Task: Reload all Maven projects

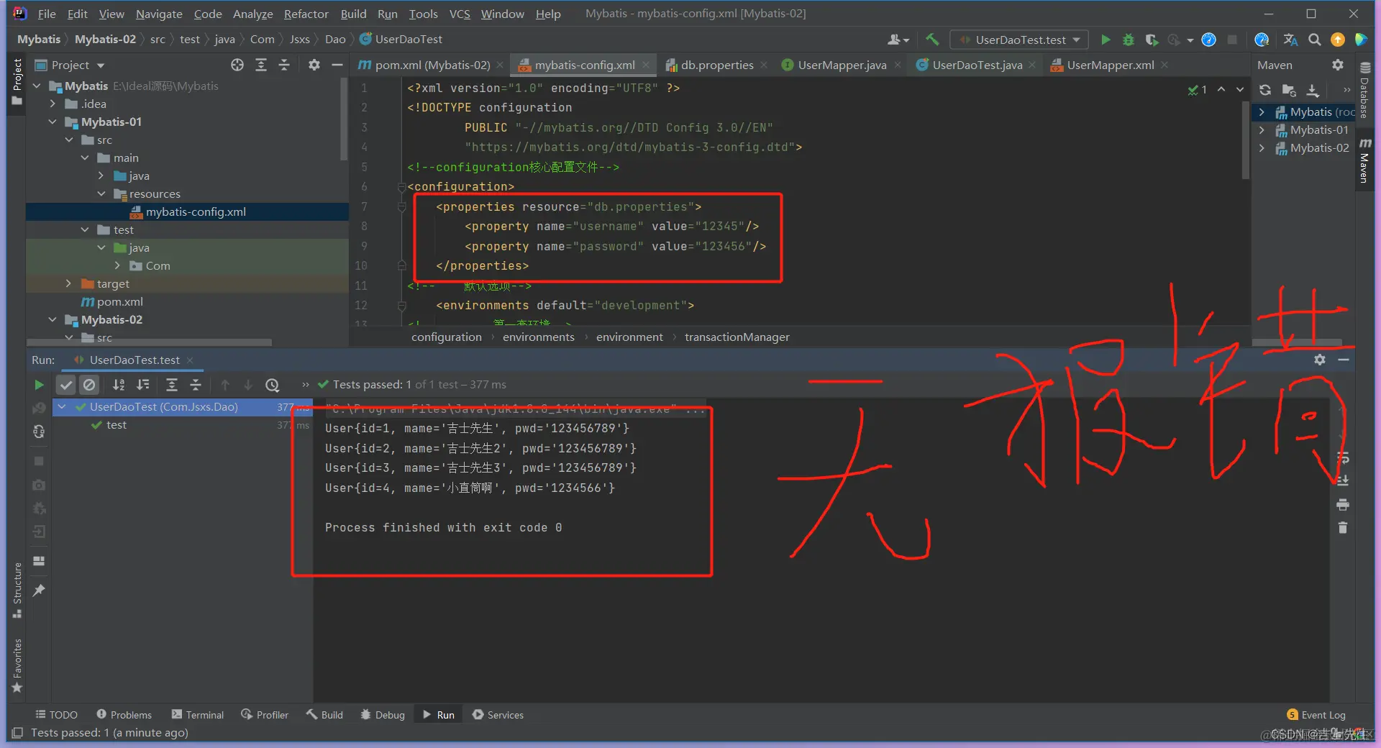Action: pos(1265,90)
